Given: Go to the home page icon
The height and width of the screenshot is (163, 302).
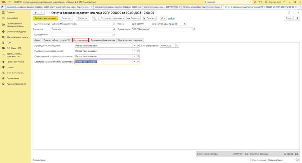Looking at the screenshot, I should (2, 7).
